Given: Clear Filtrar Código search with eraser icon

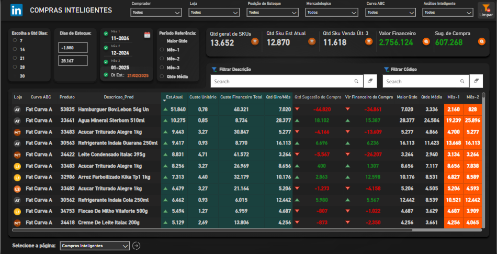Looking at the screenshot, I should click(477, 81).
